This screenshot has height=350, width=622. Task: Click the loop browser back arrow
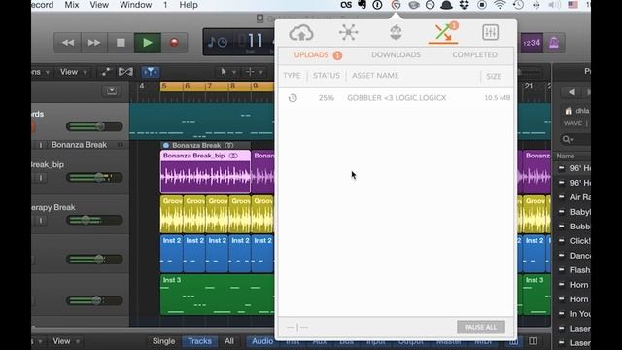tap(571, 92)
